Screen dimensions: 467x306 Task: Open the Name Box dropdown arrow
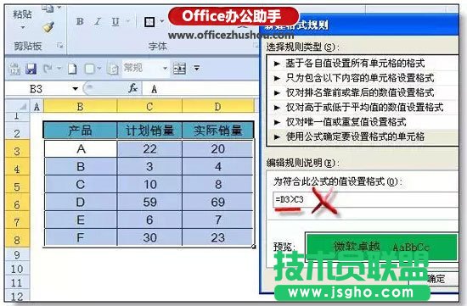coord(76,89)
